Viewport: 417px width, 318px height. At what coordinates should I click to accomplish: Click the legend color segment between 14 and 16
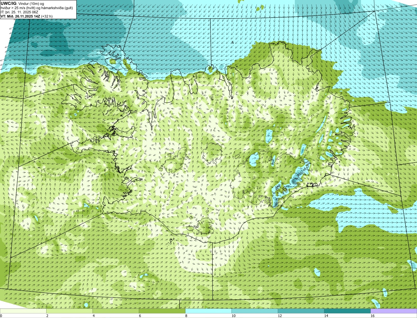tap(348, 311)
